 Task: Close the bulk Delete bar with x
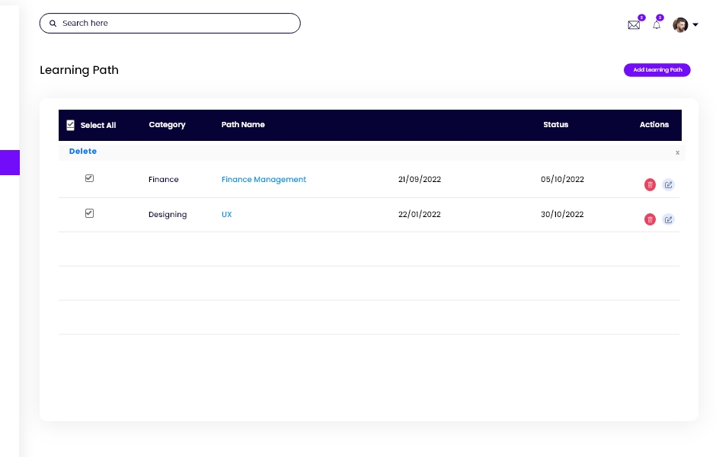[677, 152]
